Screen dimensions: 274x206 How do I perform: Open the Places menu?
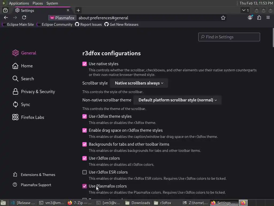pos(38,3)
